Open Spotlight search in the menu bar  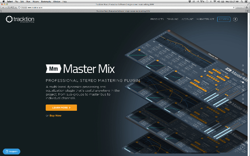pyautogui.click(x=242, y=2)
